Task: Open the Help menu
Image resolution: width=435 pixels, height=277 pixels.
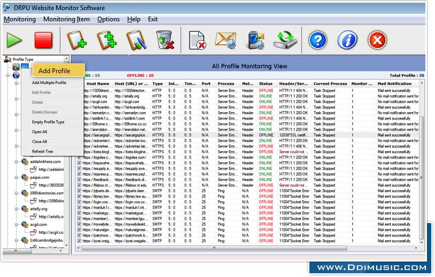Action: [x=134, y=19]
